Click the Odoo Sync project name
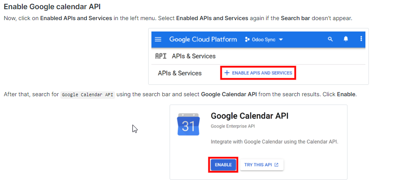Viewport: 410px width, 185px height. [264, 39]
